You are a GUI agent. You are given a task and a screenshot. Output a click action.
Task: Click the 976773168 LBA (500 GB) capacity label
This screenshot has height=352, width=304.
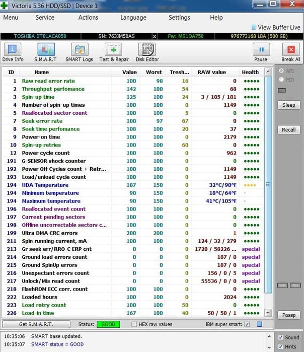[x=259, y=36]
